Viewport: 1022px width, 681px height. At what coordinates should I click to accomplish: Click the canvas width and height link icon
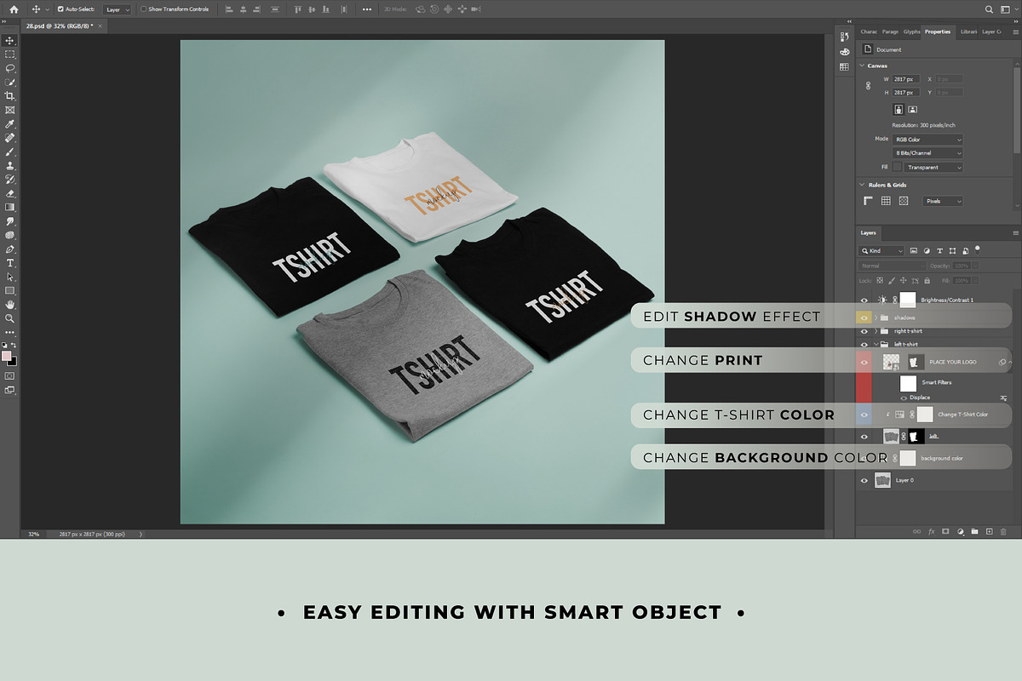point(868,86)
